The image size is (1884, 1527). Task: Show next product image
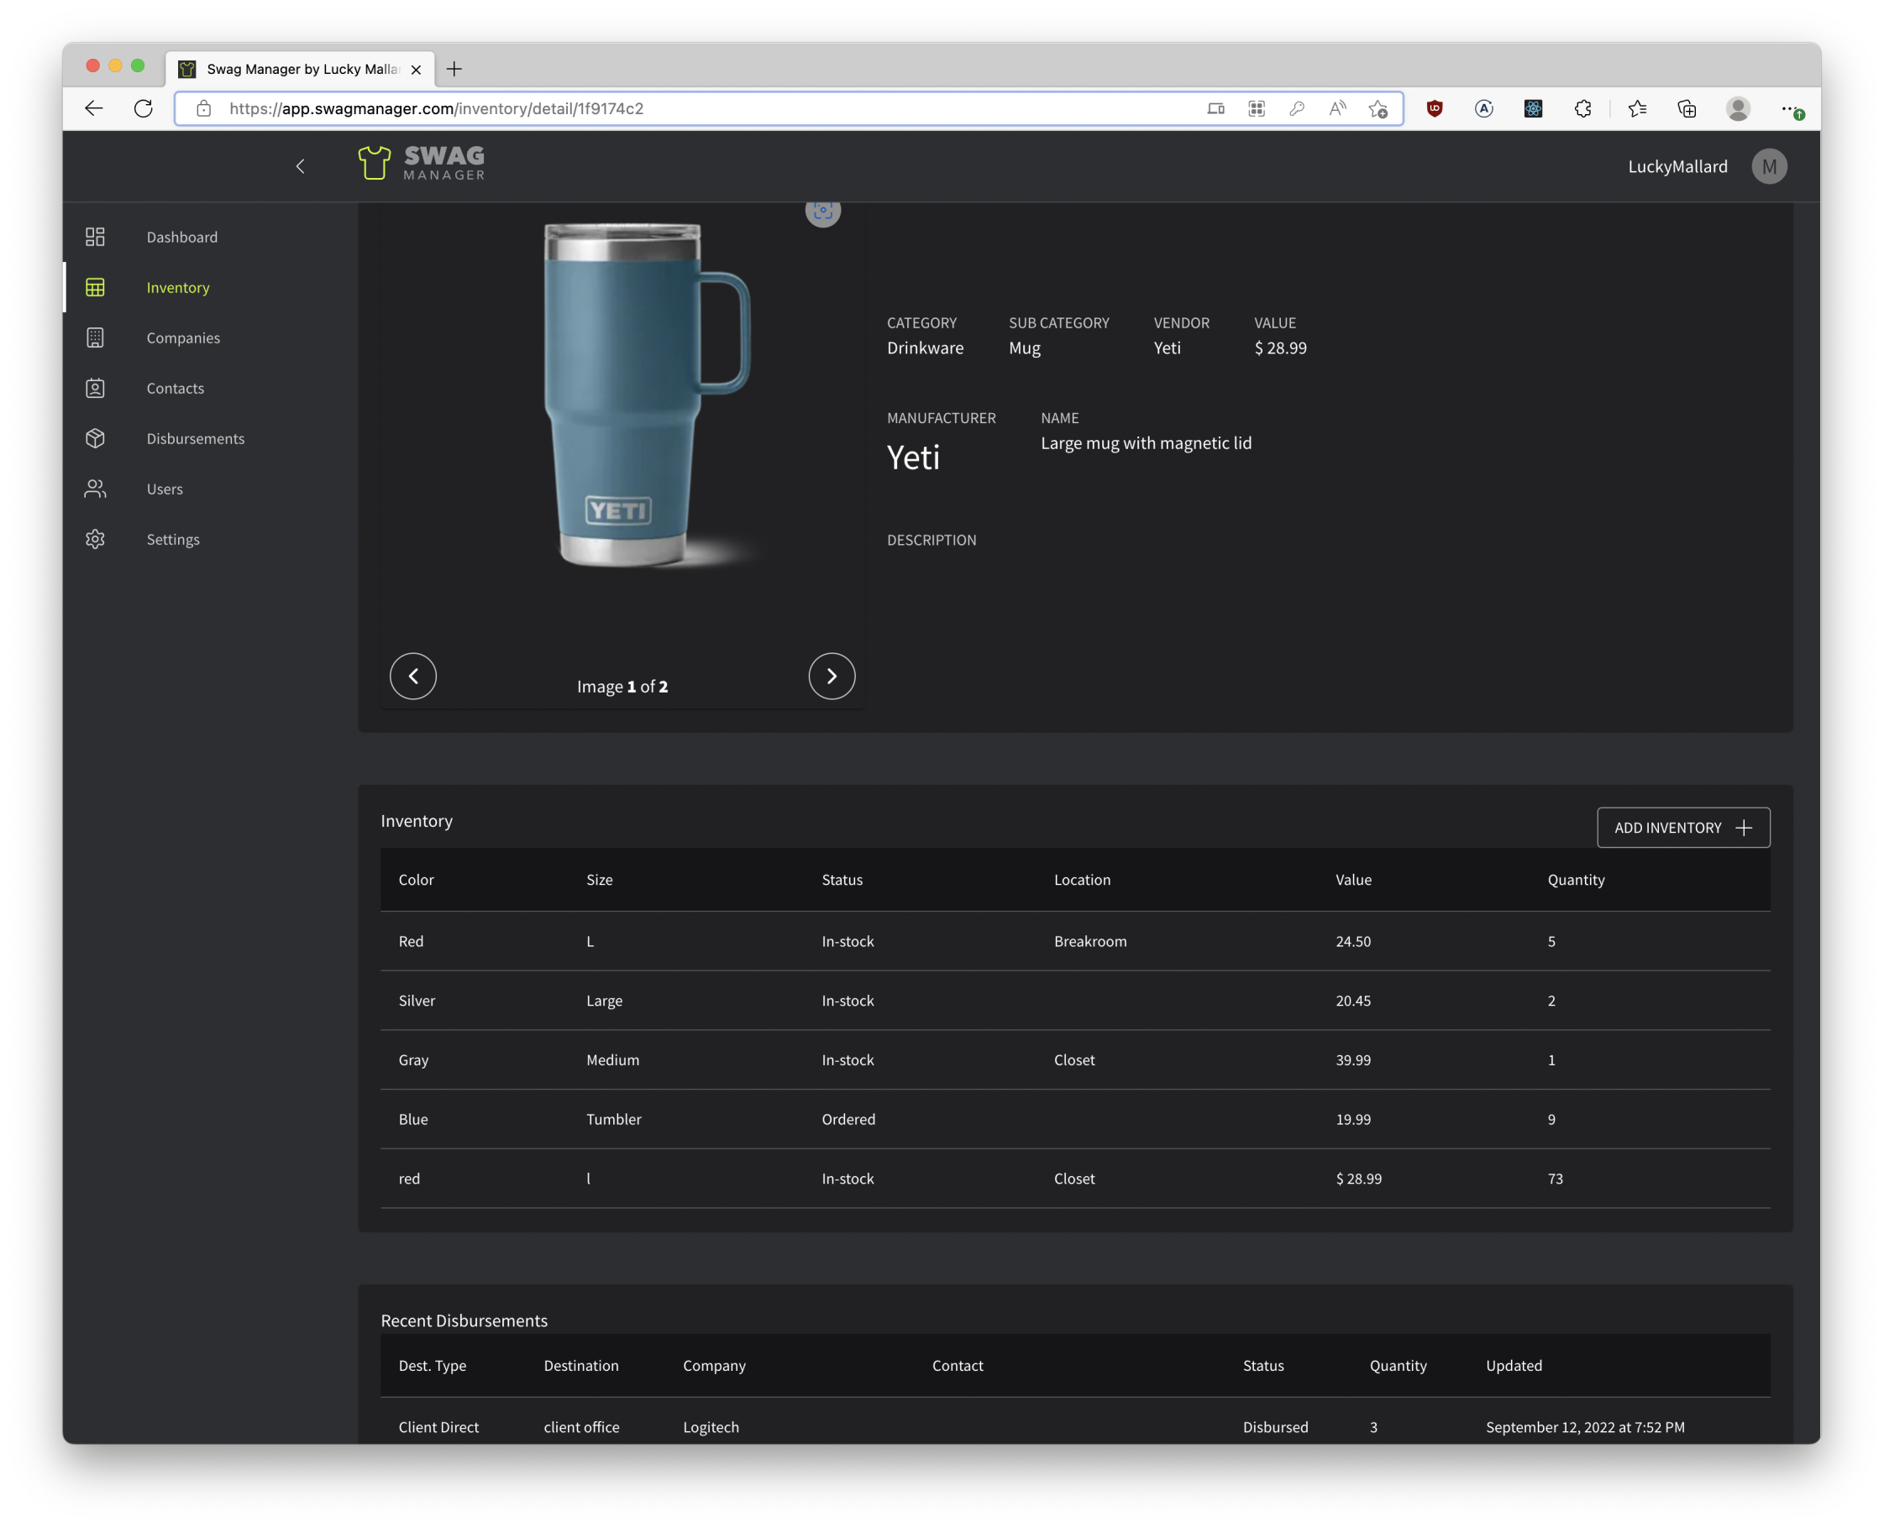click(832, 677)
